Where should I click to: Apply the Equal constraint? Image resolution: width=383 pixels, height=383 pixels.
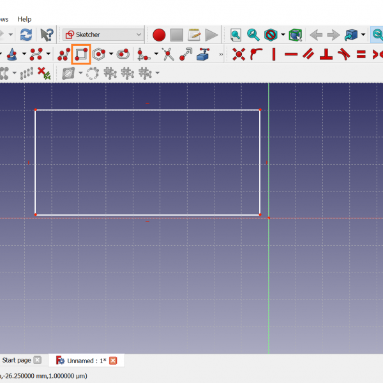[x=361, y=54]
